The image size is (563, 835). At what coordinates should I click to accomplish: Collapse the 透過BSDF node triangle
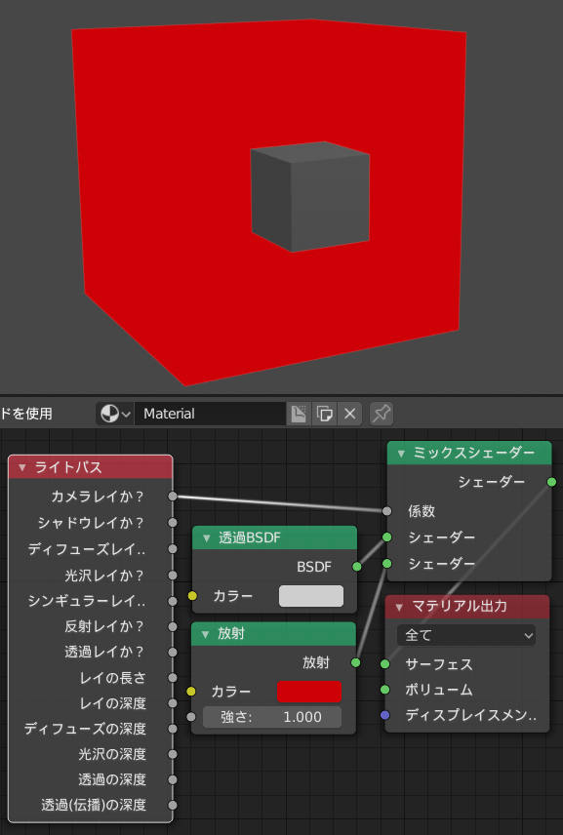click(x=207, y=537)
